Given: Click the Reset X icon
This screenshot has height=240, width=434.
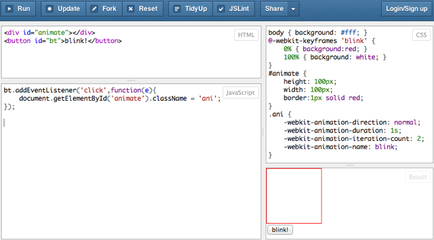Looking at the screenshot, I should [131, 9].
